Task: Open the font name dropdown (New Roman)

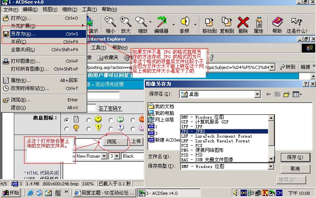Action: point(104,156)
